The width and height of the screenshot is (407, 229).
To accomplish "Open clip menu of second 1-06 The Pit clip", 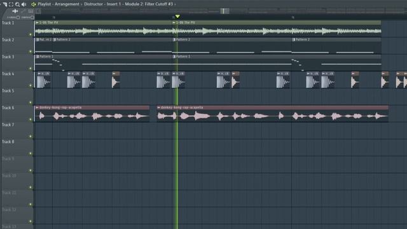I will click(174, 23).
